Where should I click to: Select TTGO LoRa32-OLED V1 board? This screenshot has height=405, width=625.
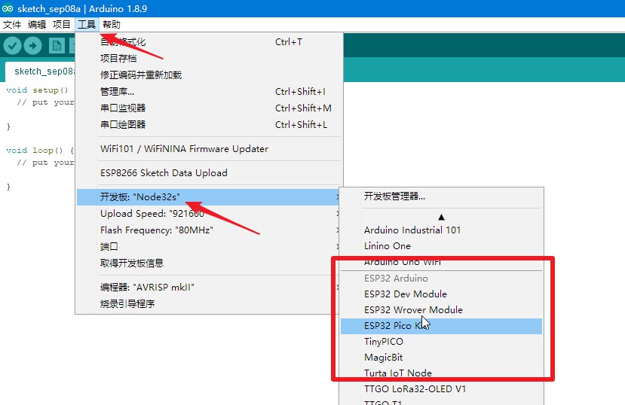coord(441,389)
